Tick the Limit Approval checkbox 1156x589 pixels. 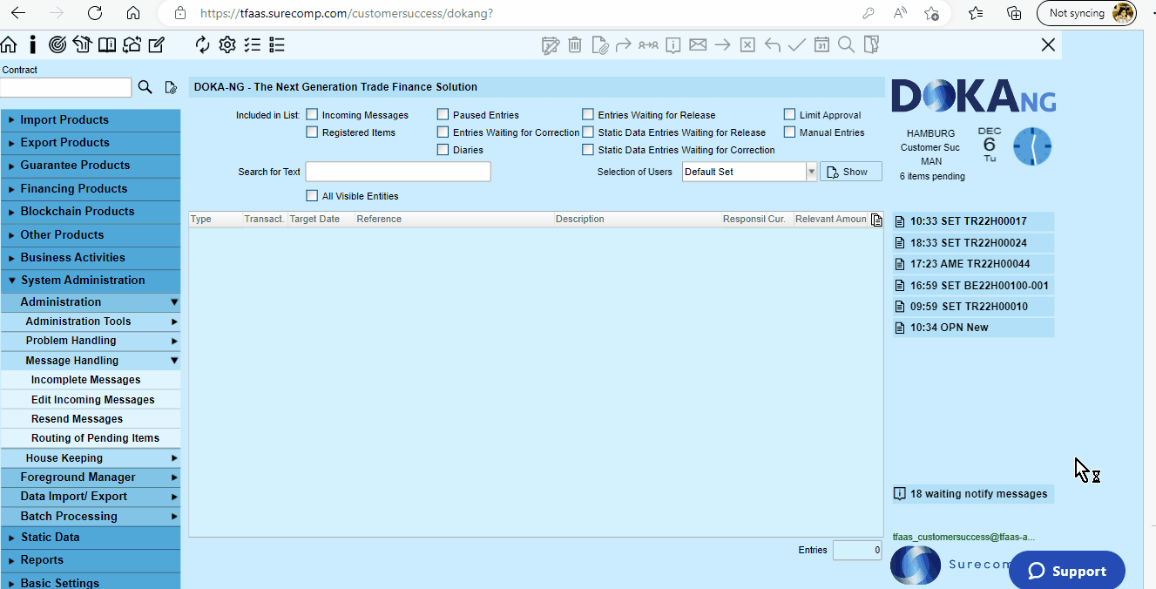pos(790,115)
